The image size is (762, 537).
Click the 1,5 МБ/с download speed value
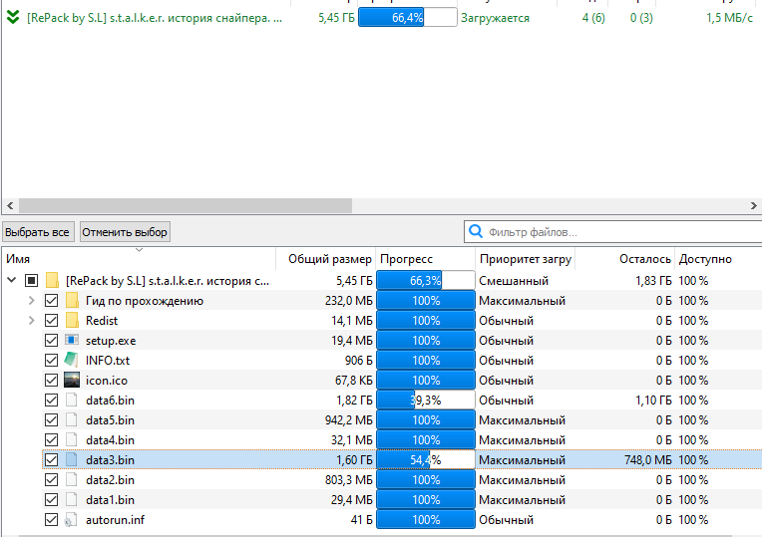tap(729, 18)
